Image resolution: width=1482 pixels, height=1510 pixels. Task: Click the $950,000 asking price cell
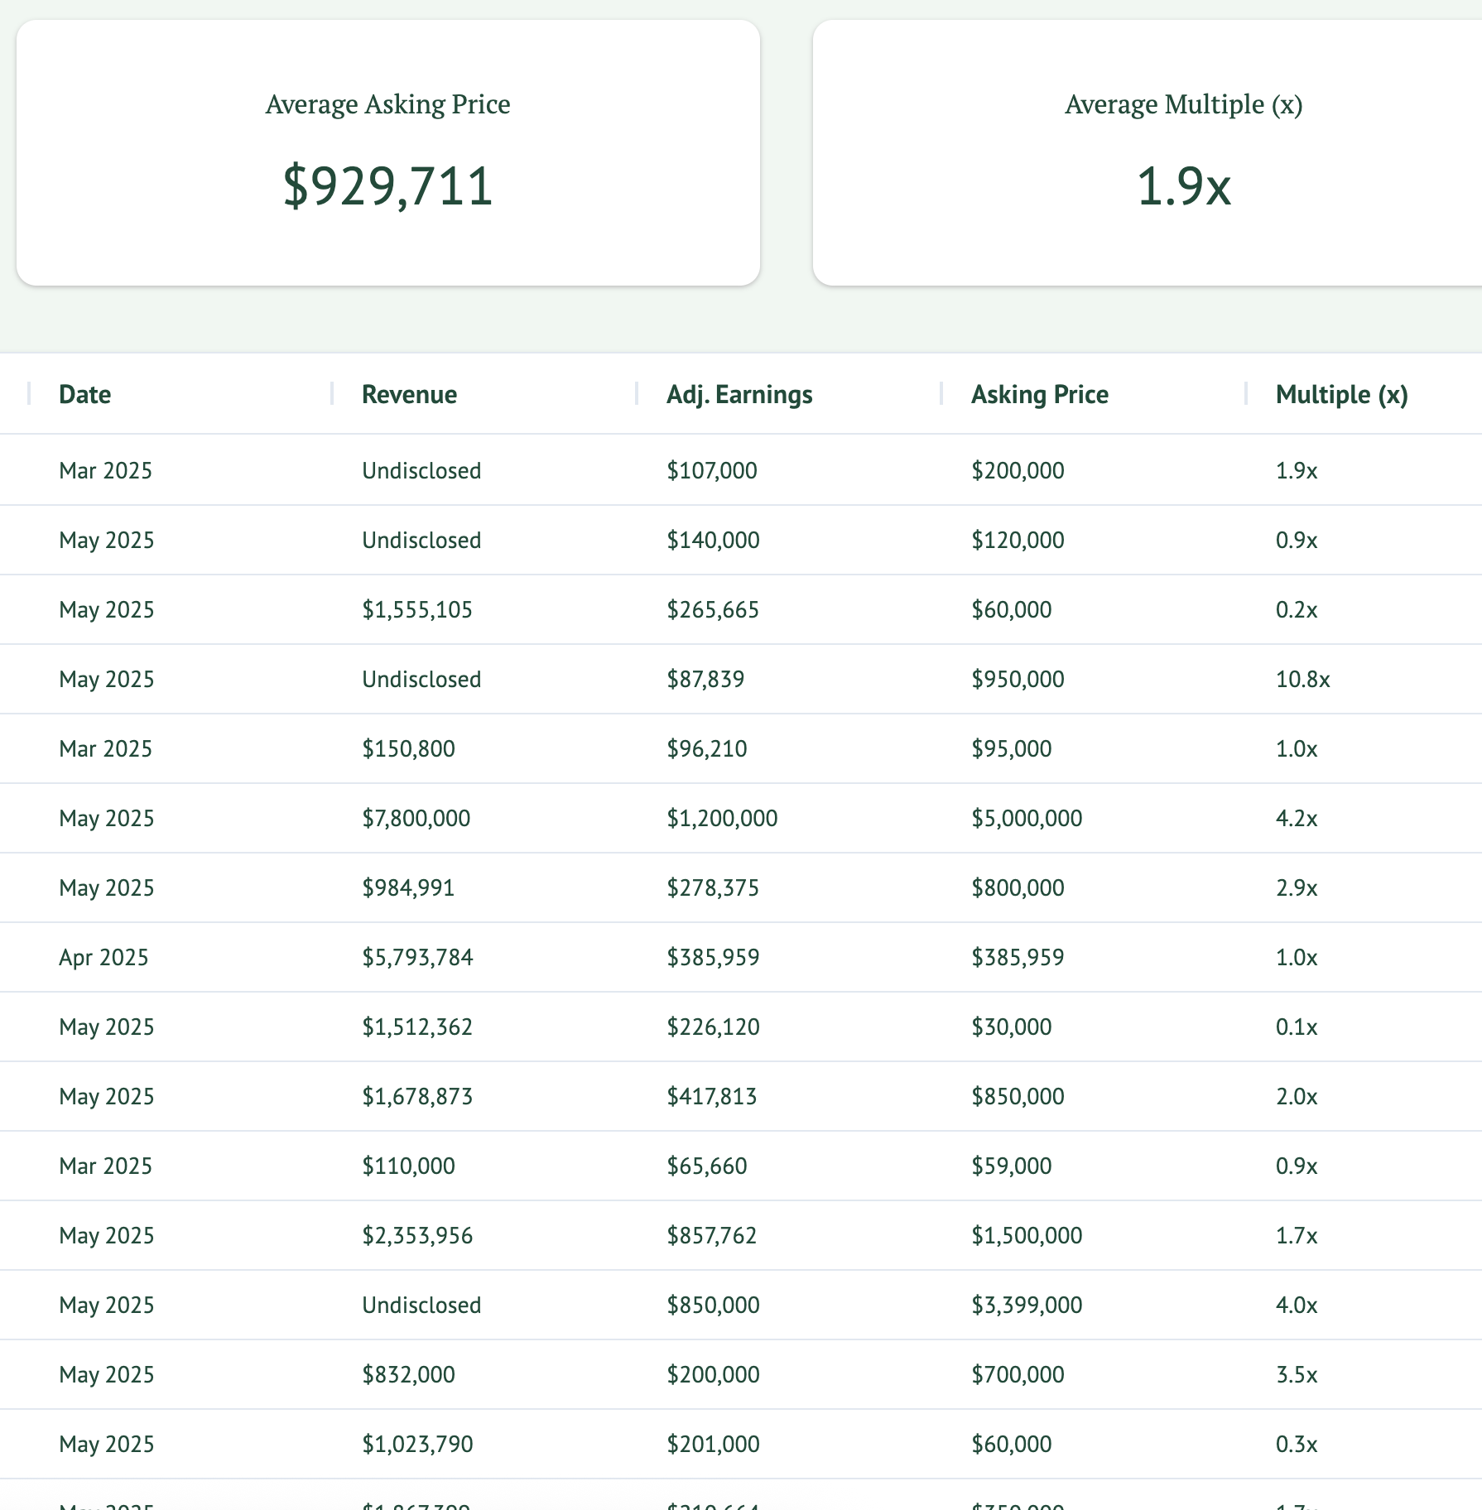coord(1018,679)
